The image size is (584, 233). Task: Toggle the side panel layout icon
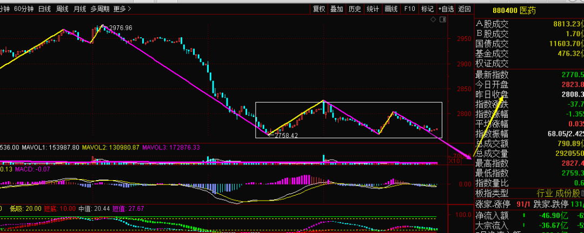[443, 20]
